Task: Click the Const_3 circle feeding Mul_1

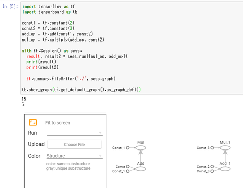Action: (x=212, y=148)
